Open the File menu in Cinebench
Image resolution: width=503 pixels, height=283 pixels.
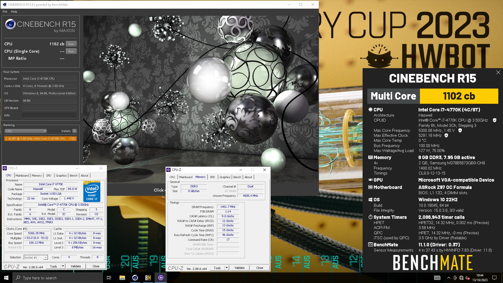point(5,12)
